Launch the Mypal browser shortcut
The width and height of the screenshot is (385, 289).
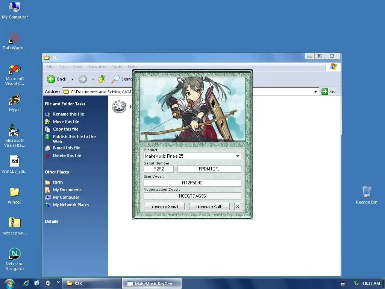tap(15, 103)
